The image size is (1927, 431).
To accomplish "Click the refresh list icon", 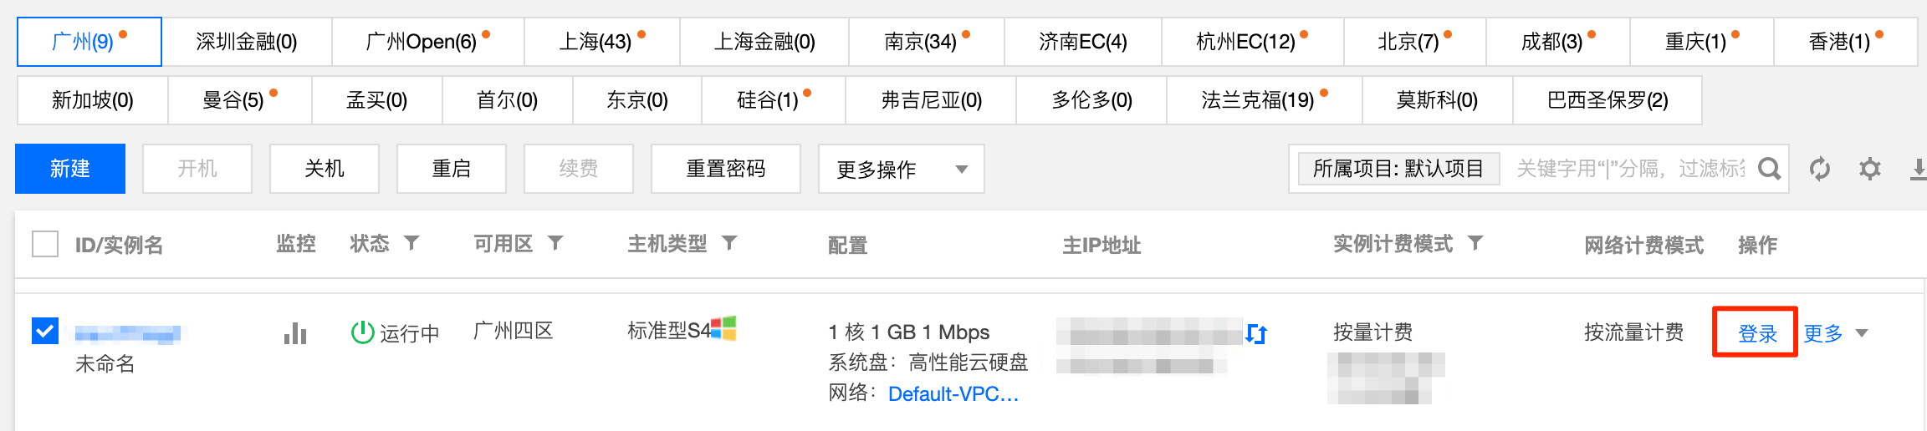I will coord(1820,170).
